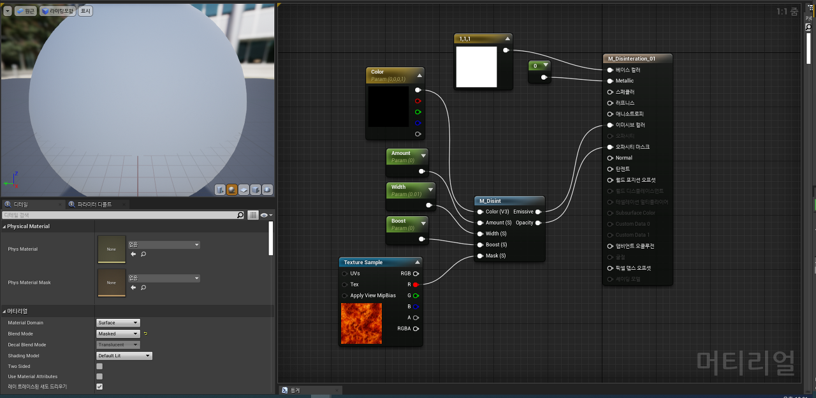Click the white color preview of 1,1,1 node
Image resolution: width=816 pixels, height=398 pixels.
click(476, 67)
